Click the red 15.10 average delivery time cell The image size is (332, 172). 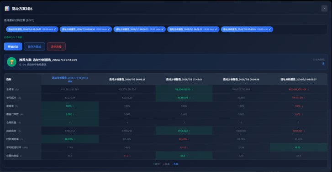(184, 147)
